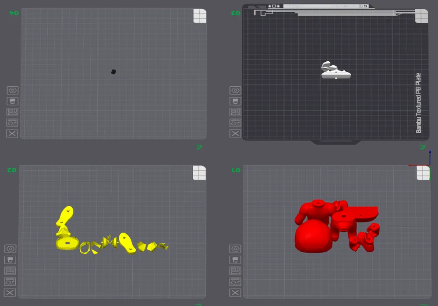
Task: Select the large red dome part on plate 01
Action: (313, 237)
